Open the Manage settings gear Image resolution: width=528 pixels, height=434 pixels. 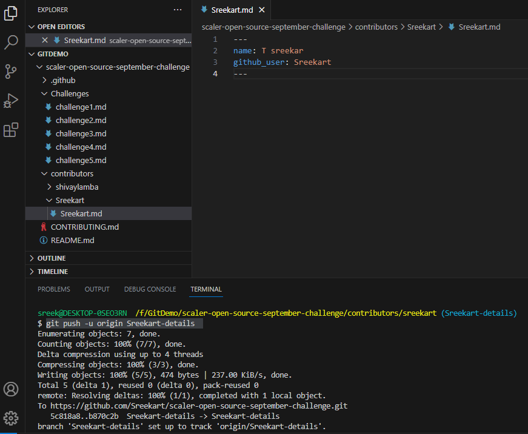[10, 418]
